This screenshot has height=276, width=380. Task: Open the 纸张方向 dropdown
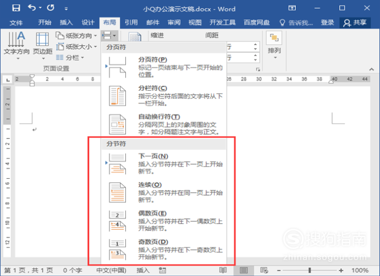pyautogui.click(x=76, y=36)
